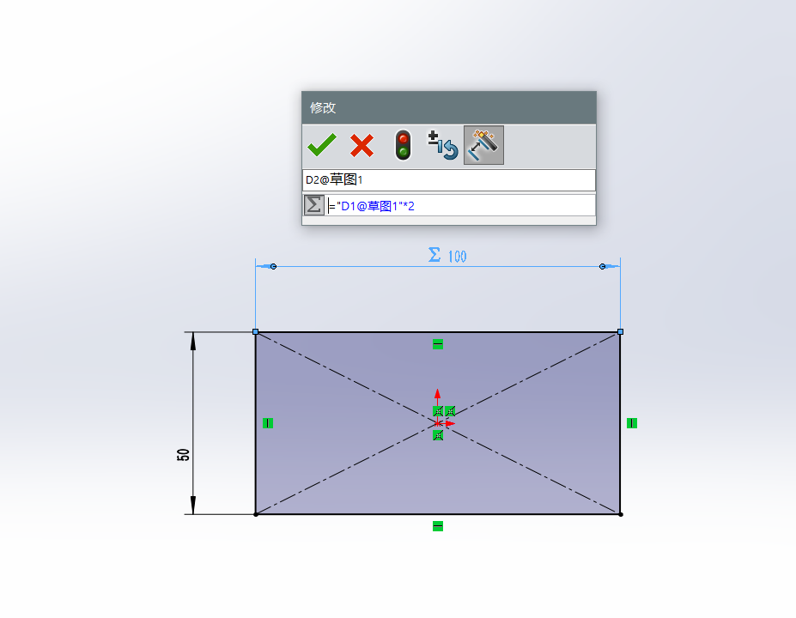Click the top horizontal relation icon
The width and height of the screenshot is (796, 618).
coord(438,344)
